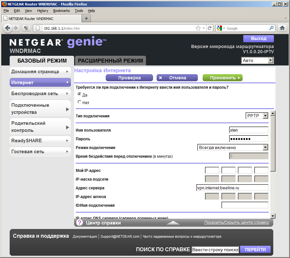This screenshot has height=258, width=290.
Task: Click the browser forward arrow
Action: pos(16,28)
